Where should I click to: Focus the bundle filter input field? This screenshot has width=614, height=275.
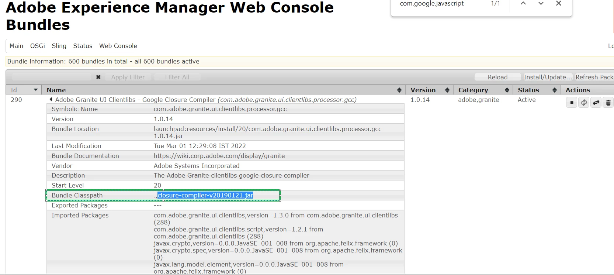(x=52, y=77)
